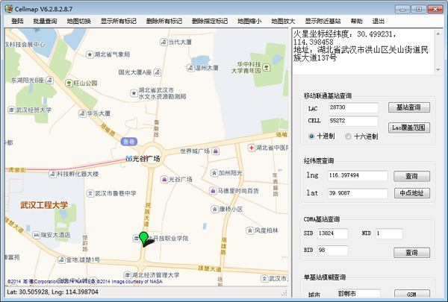Click the 金地.雄楚1号 building icon
Image resolution: width=448 pixels, height=302 pixels.
pos(61,259)
